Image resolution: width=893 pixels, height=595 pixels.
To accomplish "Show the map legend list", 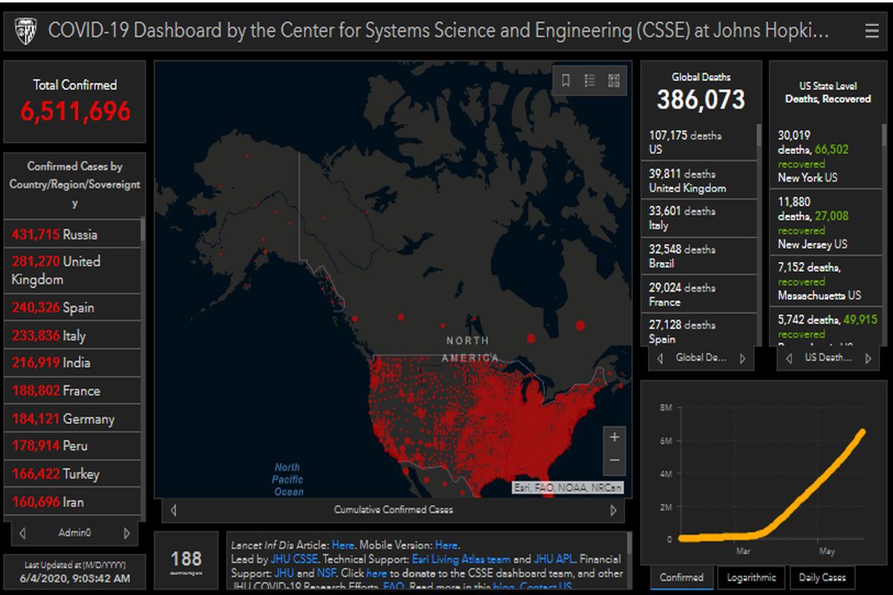I will tap(589, 80).
